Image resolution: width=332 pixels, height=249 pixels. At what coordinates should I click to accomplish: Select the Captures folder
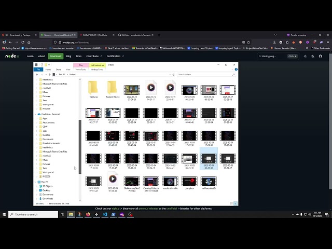click(93, 89)
